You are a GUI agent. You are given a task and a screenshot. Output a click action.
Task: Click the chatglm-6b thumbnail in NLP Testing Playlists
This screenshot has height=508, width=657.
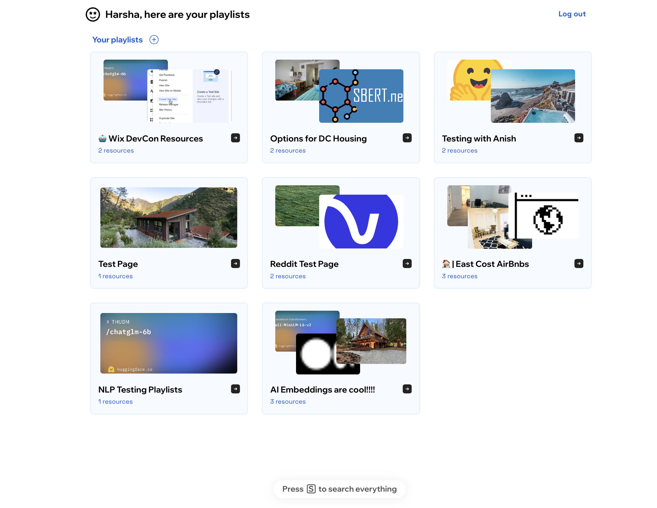point(168,343)
